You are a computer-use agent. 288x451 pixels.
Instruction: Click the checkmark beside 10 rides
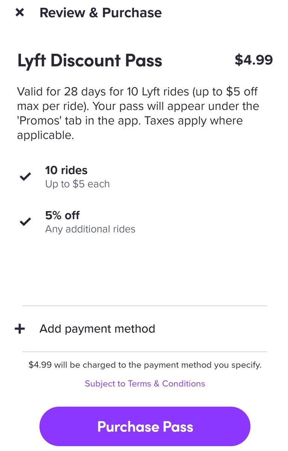[x=25, y=177]
